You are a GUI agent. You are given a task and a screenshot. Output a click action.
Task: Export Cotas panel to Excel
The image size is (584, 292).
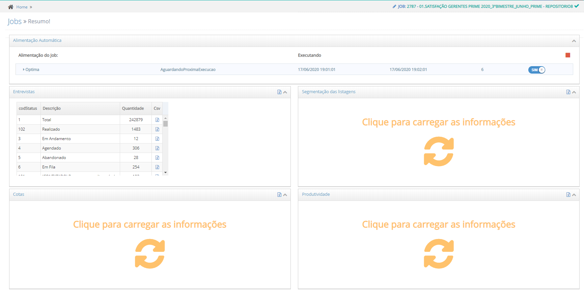coord(279,195)
